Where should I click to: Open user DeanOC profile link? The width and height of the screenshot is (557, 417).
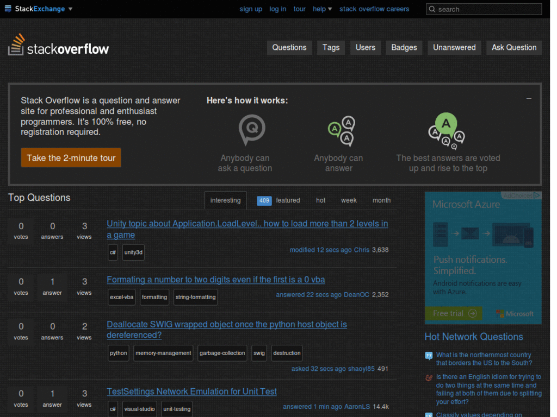(356, 295)
